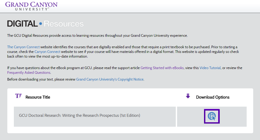Click the Resource Title text icon
The height and width of the screenshot is (140, 260).
click(18, 96)
